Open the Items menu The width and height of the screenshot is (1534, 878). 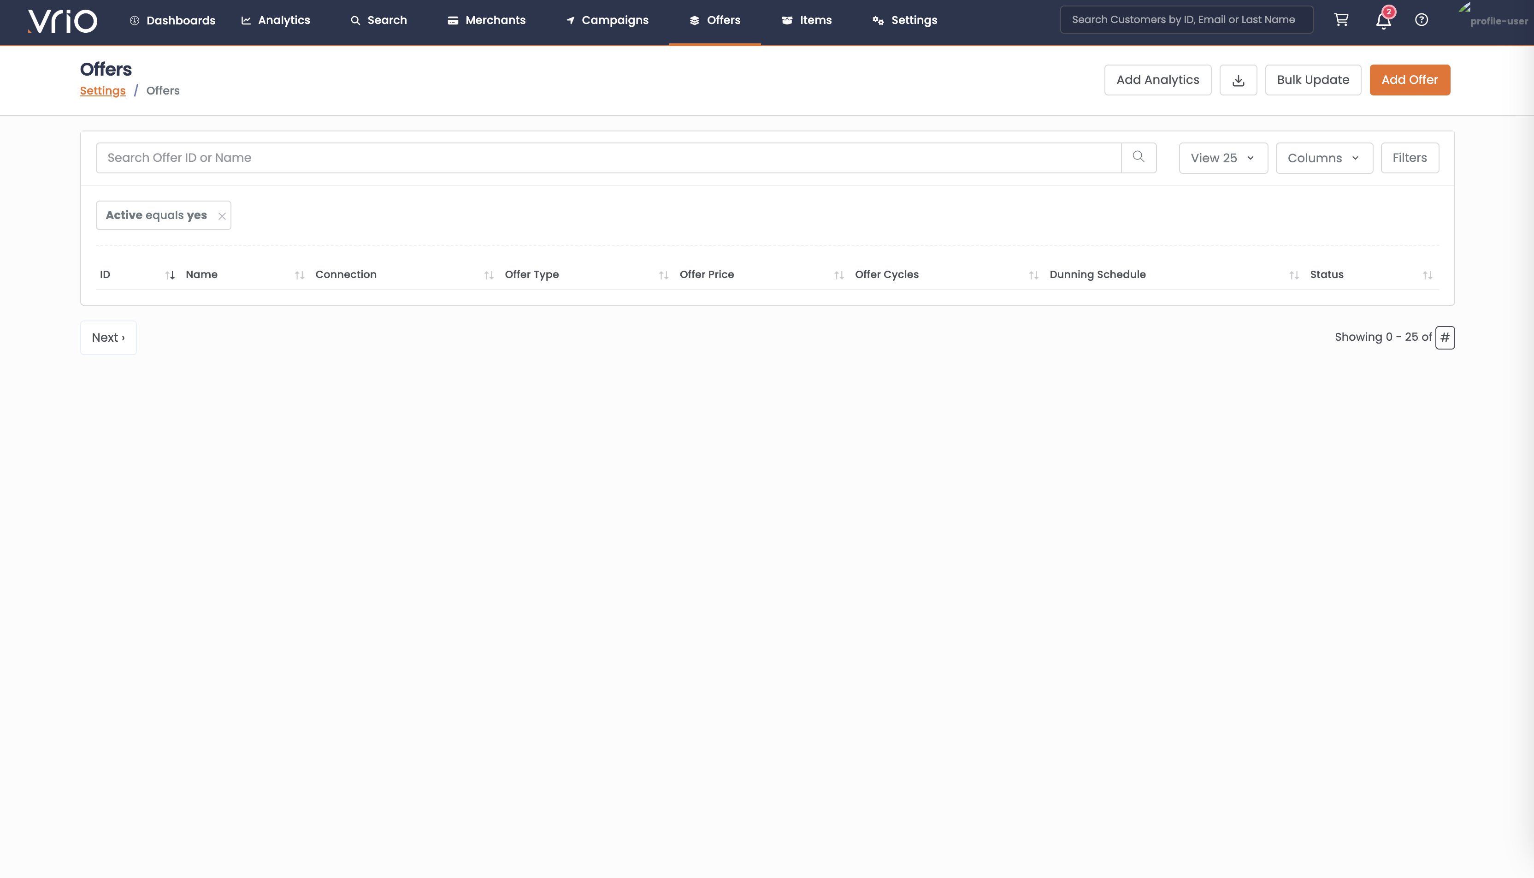[x=807, y=20]
